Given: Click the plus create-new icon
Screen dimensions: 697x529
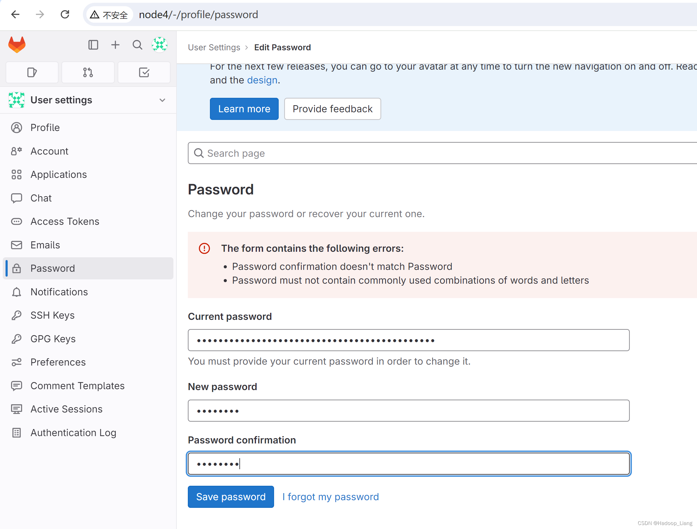Looking at the screenshot, I should tap(115, 45).
